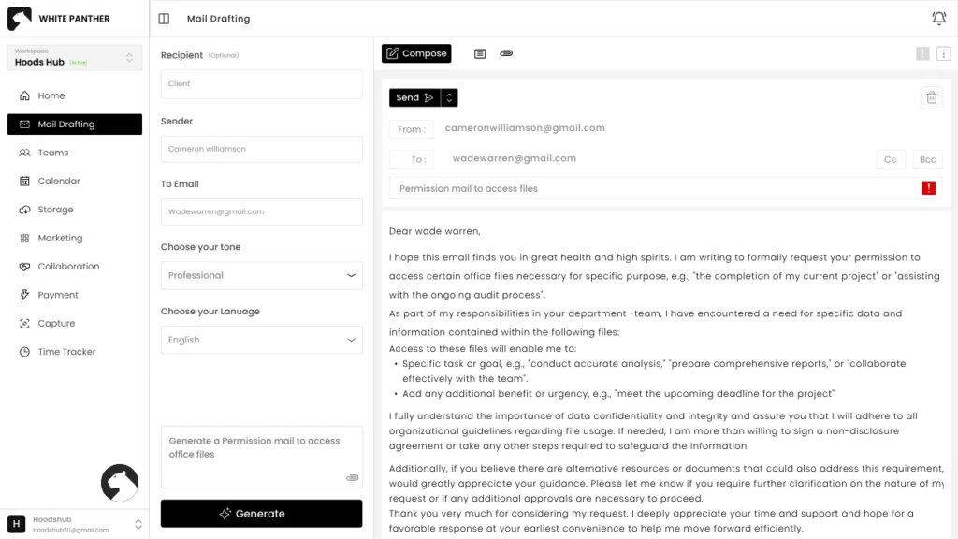
Task: Click the attachment clip inside the prompt box
Action: (353, 477)
